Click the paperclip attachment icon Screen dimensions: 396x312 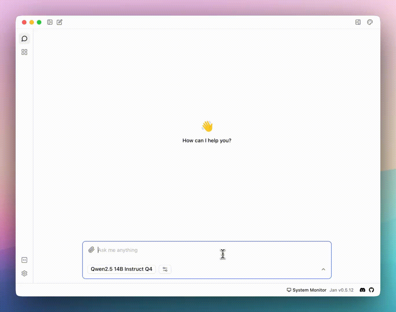point(91,250)
